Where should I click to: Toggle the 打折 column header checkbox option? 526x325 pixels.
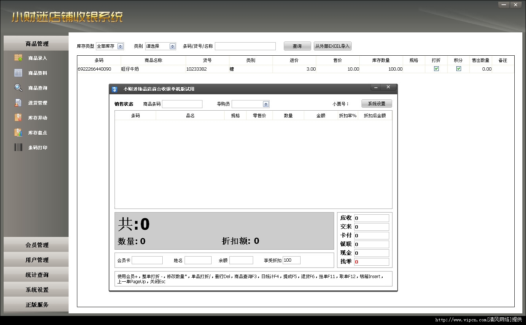click(x=436, y=60)
